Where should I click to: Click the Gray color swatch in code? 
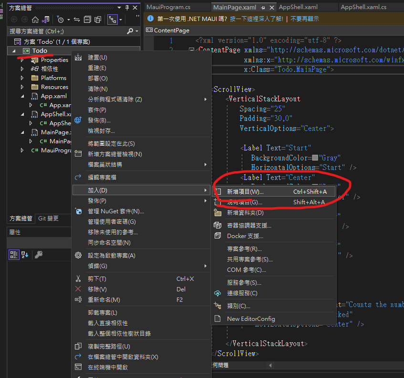pyautogui.click(x=315, y=158)
